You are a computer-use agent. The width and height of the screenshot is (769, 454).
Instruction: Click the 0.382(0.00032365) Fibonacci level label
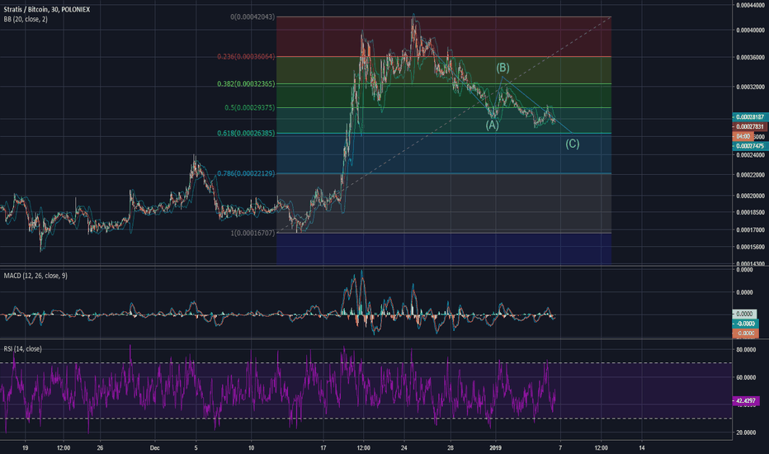pyautogui.click(x=246, y=84)
